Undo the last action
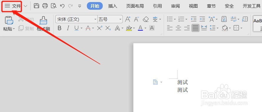The height and width of the screenshot is (112, 262). click(x=62, y=6)
